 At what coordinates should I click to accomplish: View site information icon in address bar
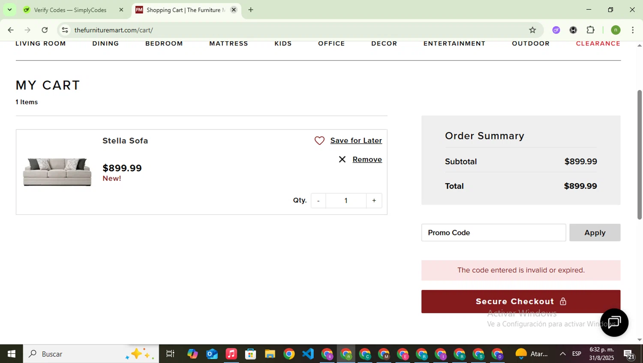[65, 30]
